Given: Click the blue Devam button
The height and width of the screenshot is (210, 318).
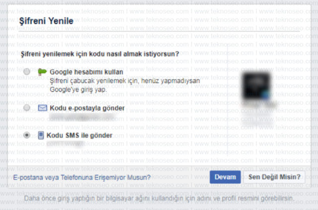Looking at the screenshot, I should (x=225, y=177).
